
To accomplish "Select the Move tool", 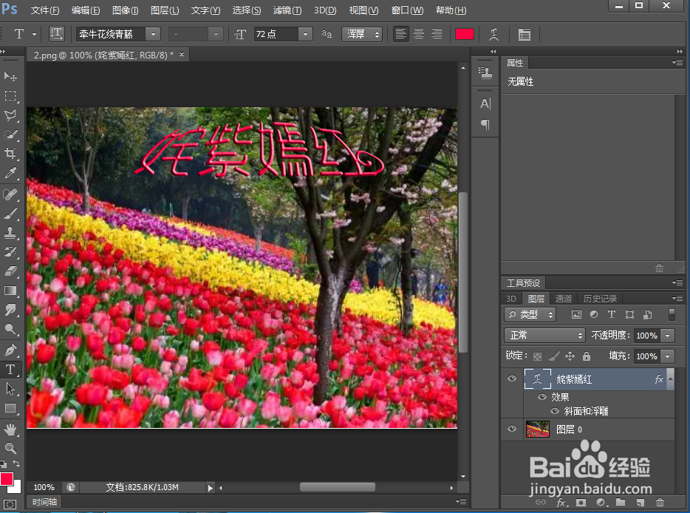I will pyautogui.click(x=10, y=77).
